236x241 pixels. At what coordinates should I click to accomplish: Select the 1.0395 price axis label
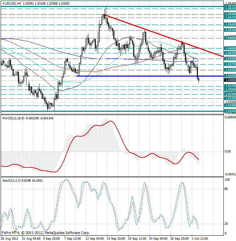[x=230, y=59]
